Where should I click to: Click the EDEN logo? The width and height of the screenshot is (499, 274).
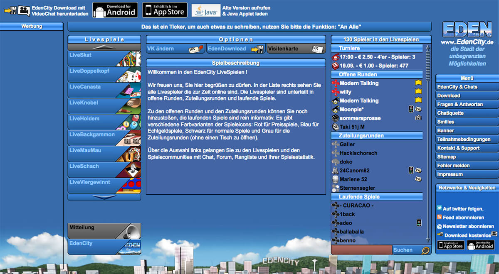point(467,29)
